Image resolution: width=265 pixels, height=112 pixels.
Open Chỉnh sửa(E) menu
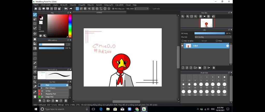point(46,5)
